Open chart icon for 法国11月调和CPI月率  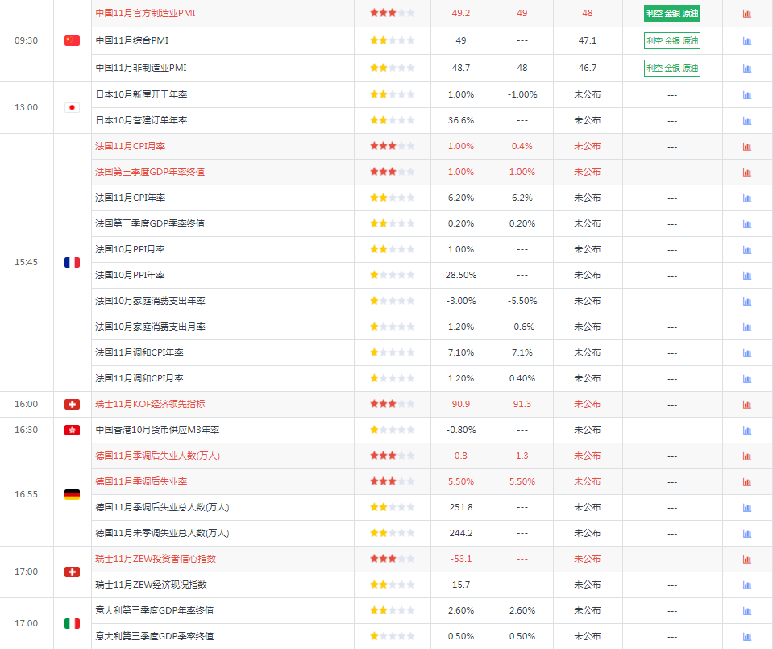747,379
